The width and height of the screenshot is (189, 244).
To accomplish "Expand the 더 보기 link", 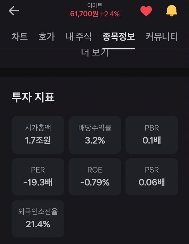I will click(94, 53).
